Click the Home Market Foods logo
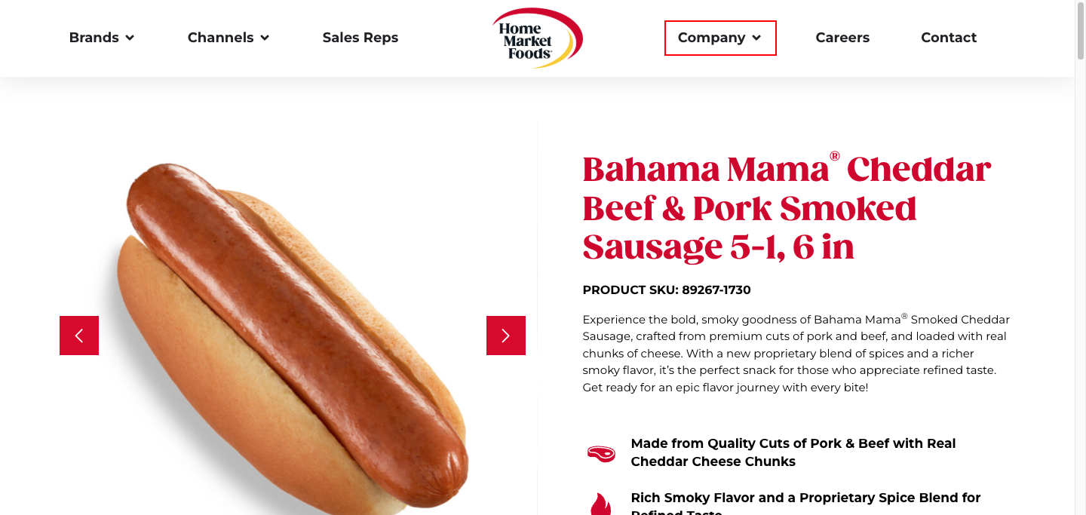The image size is (1086, 515). tap(537, 38)
